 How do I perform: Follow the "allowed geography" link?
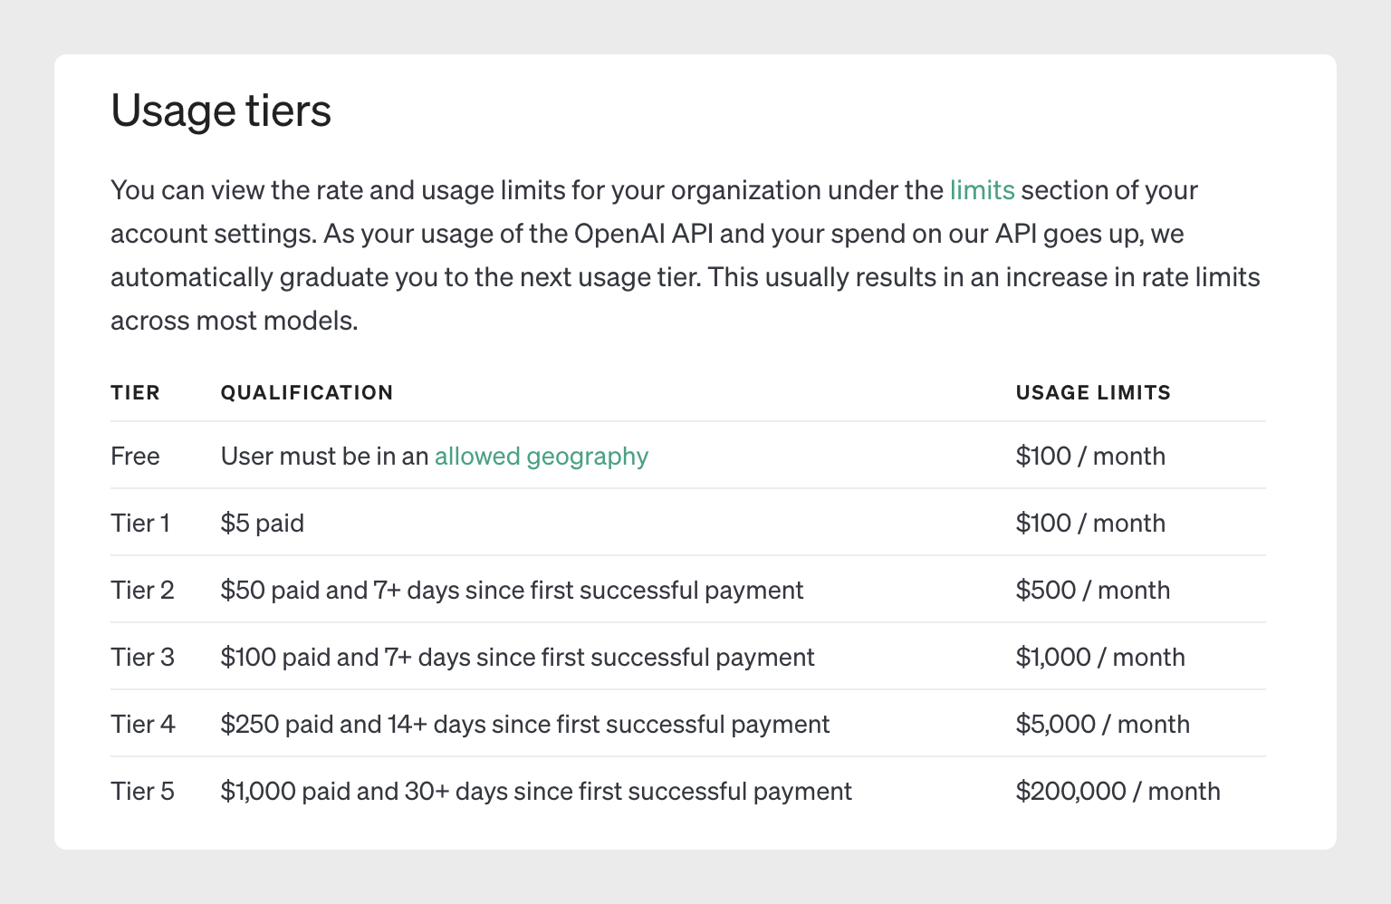point(541,456)
